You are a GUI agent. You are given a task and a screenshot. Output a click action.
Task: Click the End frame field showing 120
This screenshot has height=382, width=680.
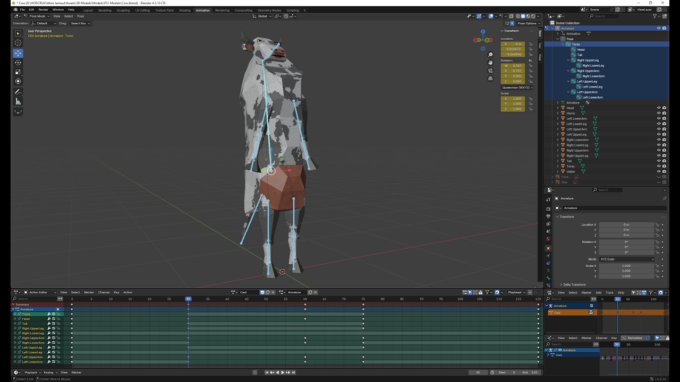tap(531, 372)
